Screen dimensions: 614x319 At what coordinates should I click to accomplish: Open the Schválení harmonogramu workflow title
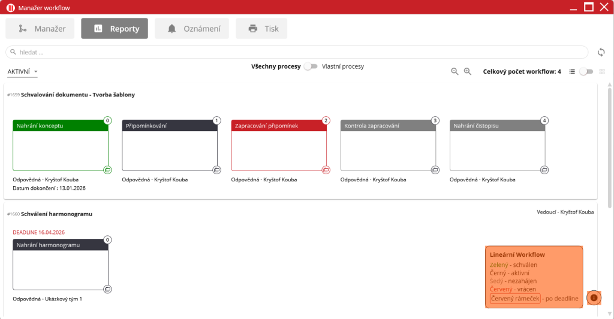pyautogui.click(x=56, y=214)
